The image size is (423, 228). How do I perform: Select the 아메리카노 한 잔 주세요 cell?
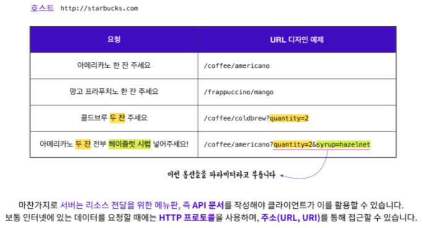pyautogui.click(x=114, y=65)
